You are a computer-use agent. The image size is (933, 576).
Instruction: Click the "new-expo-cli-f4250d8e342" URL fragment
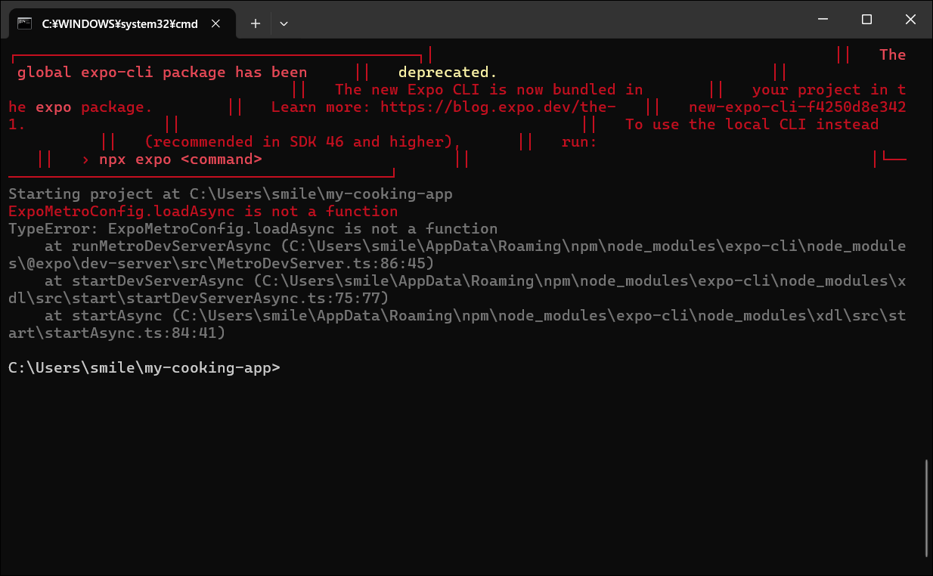coord(798,107)
